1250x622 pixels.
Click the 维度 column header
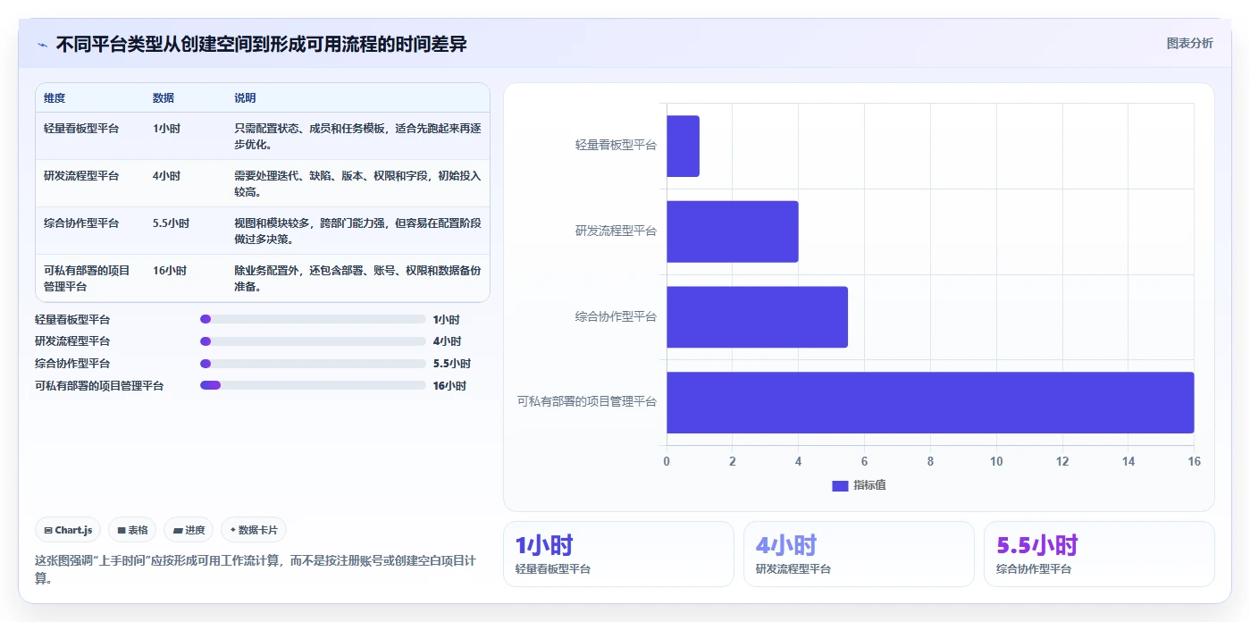point(55,98)
